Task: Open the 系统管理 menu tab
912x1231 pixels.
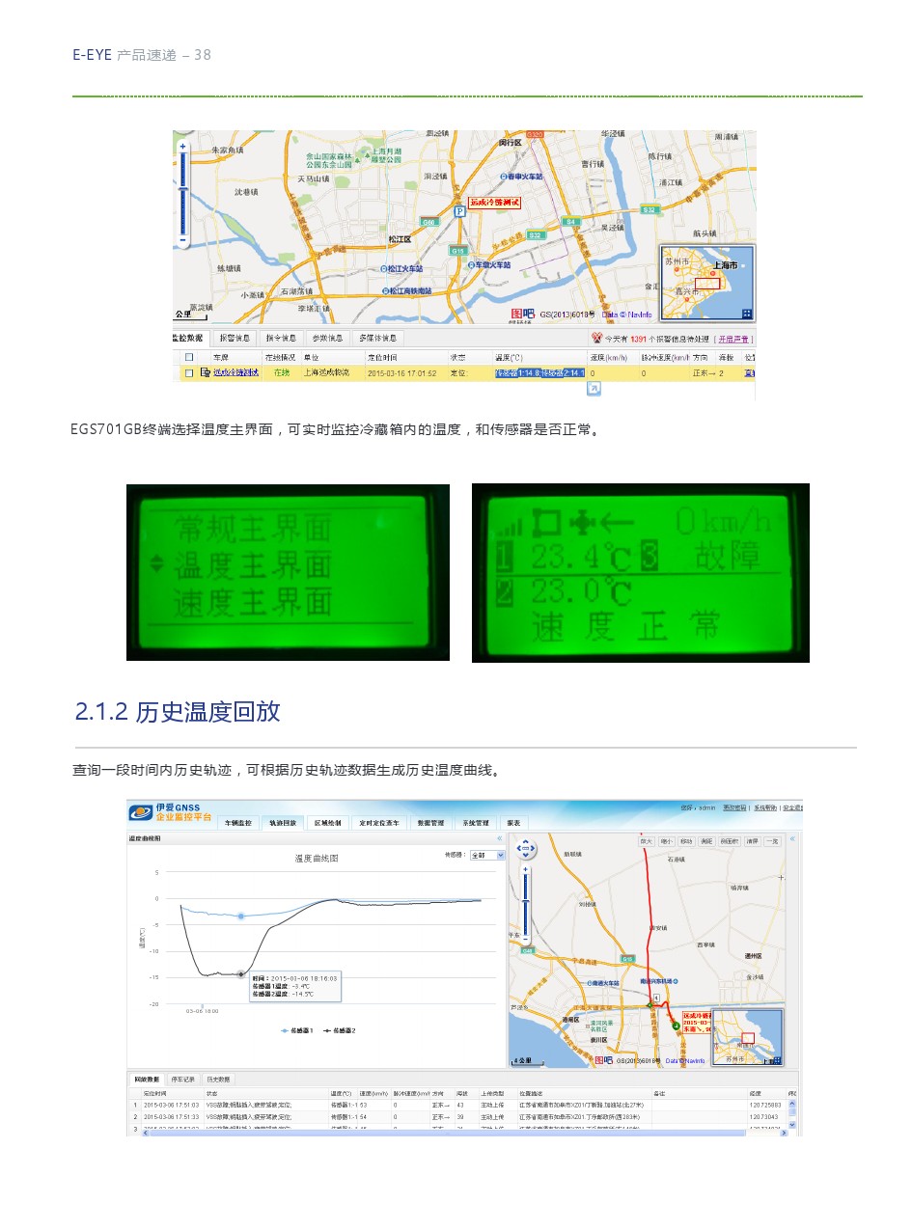Action: tap(476, 823)
